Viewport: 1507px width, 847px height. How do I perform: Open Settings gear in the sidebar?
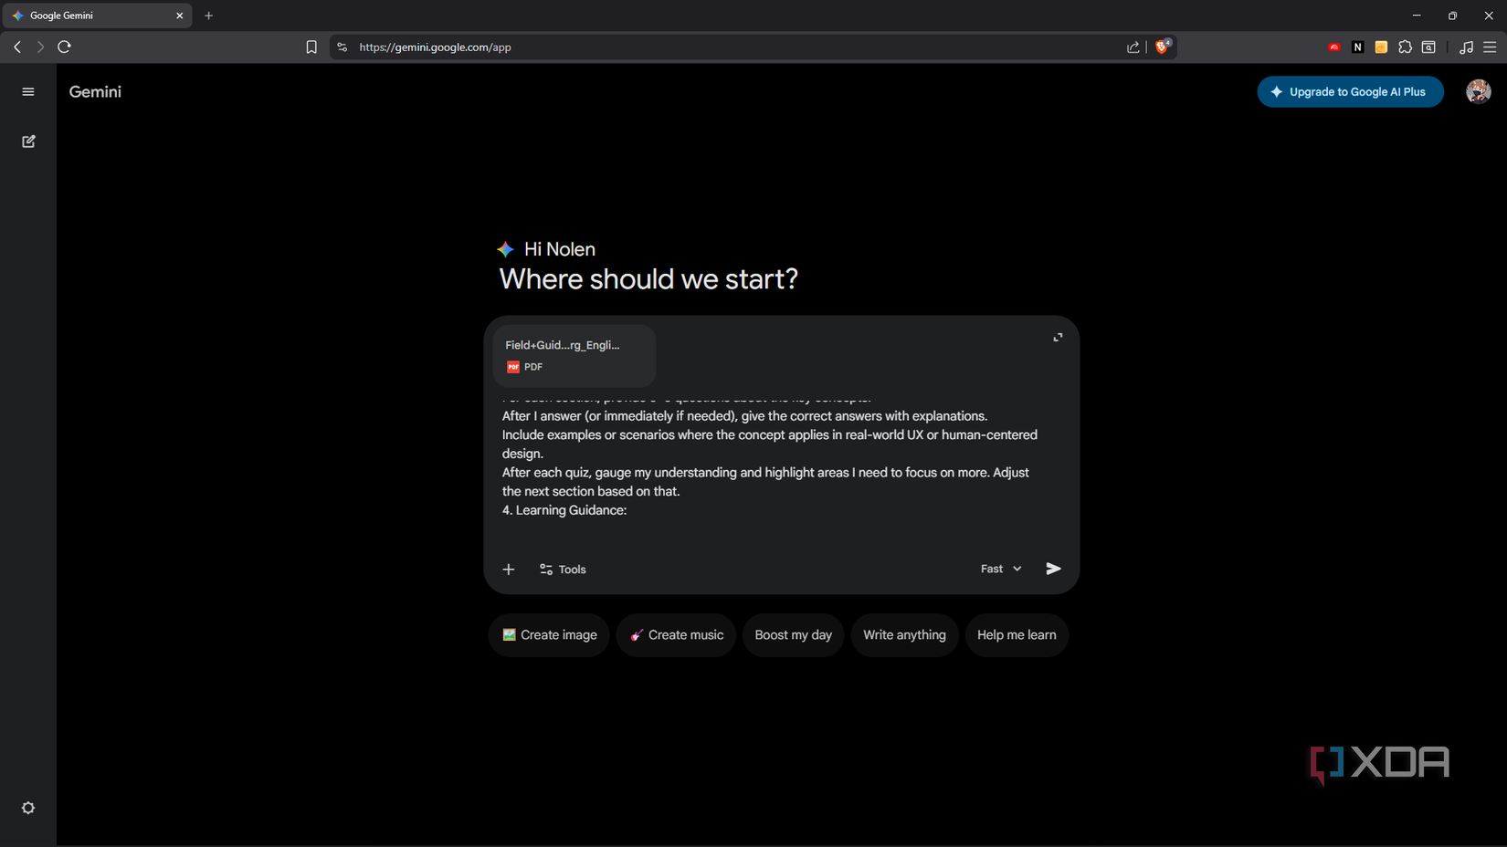point(28,808)
